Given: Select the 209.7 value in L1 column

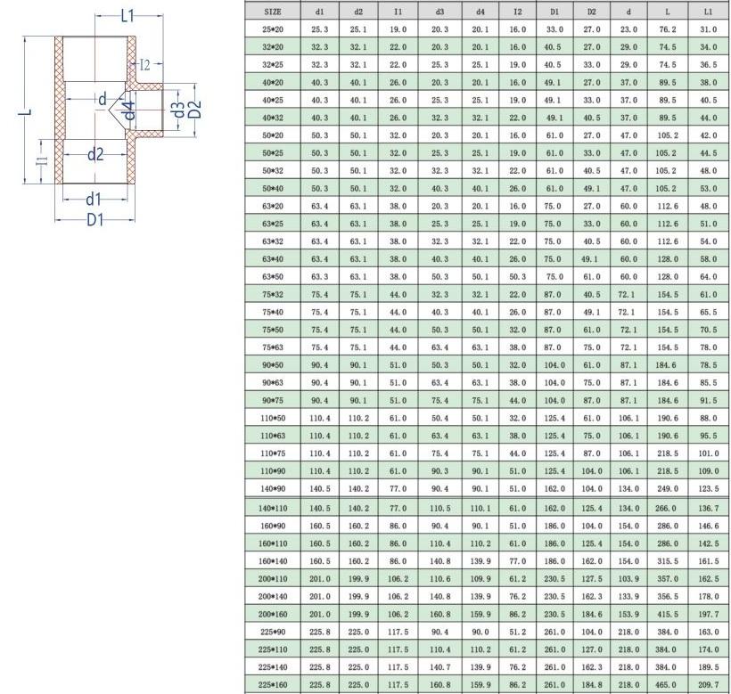Looking at the screenshot, I should (x=708, y=682).
